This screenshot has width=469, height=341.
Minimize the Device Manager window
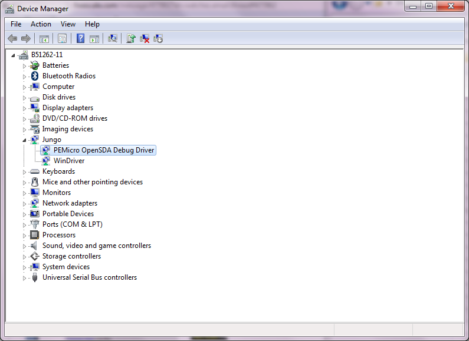pos(413,6)
